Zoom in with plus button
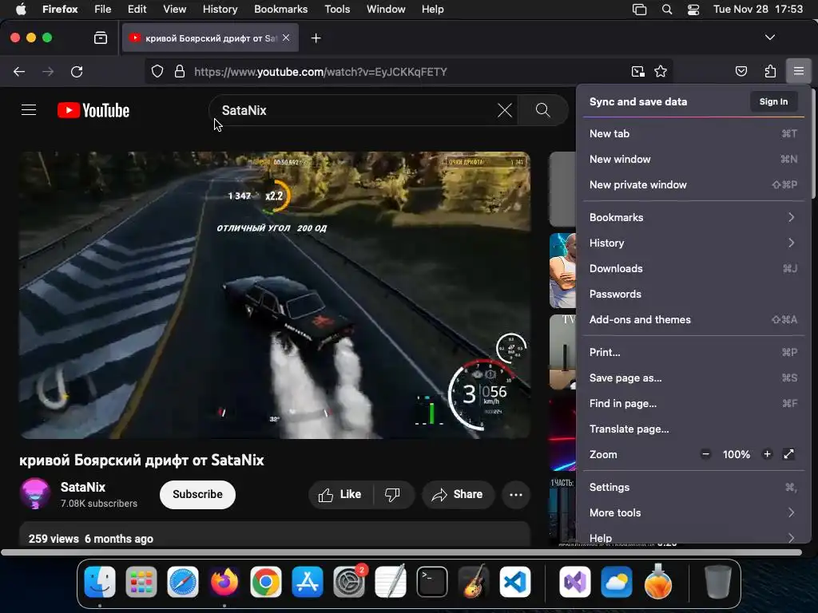Viewport: 818px width, 613px height. point(767,454)
